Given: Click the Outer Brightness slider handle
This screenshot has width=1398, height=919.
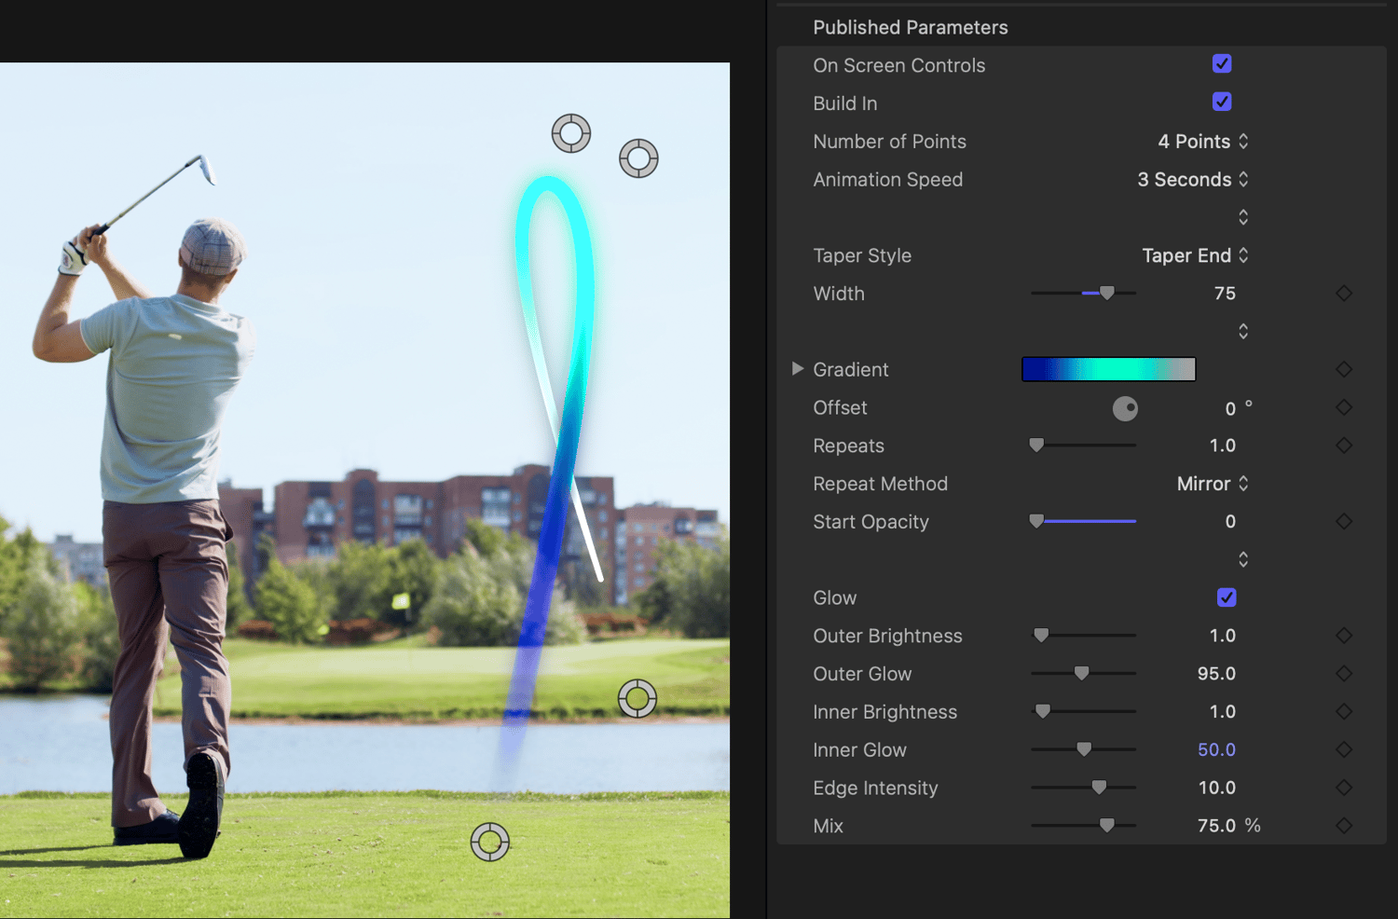Looking at the screenshot, I should coord(1041,636).
